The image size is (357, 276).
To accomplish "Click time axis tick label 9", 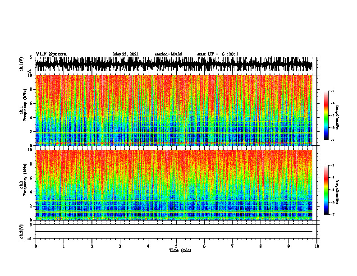I will click(x=288, y=246).
